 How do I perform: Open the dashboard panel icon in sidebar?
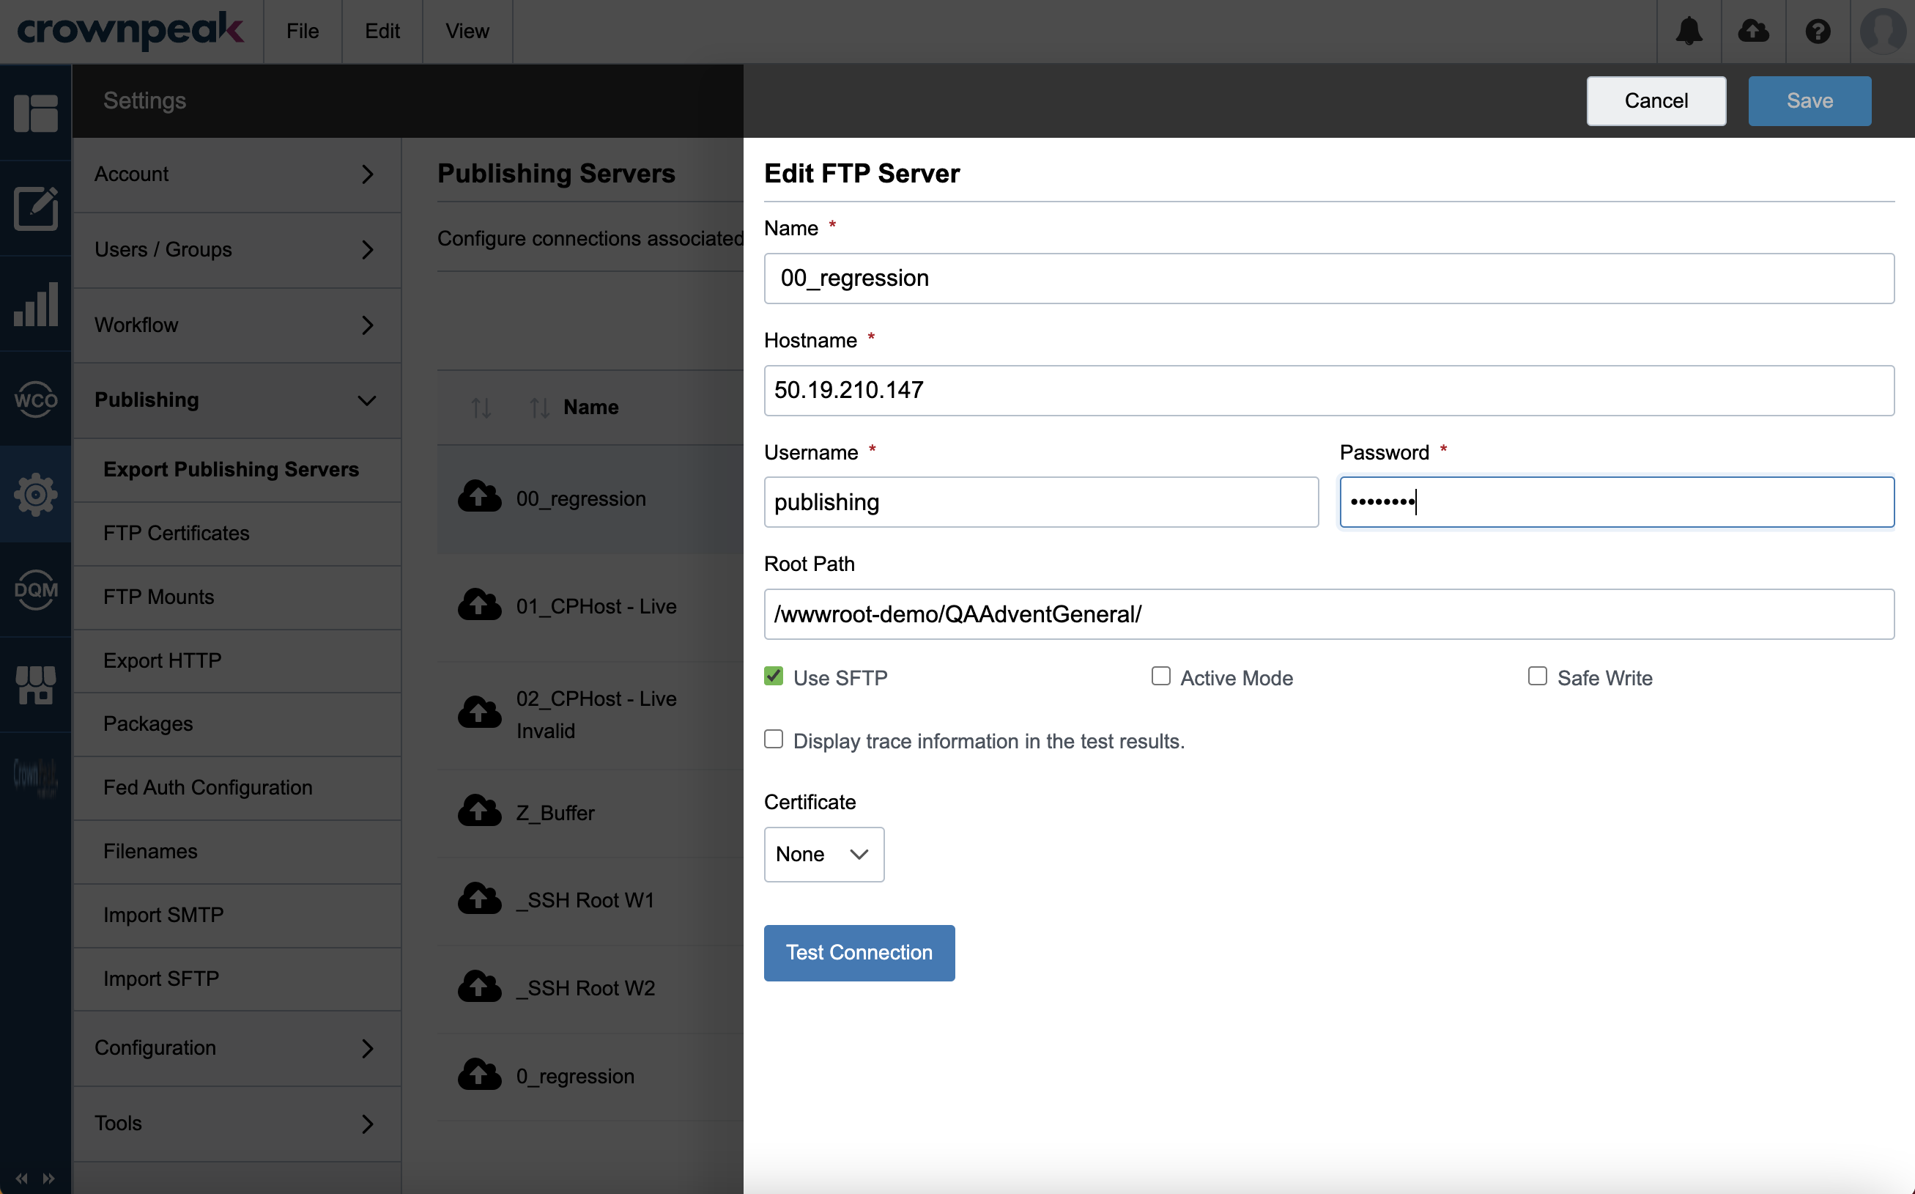[35, 113]
